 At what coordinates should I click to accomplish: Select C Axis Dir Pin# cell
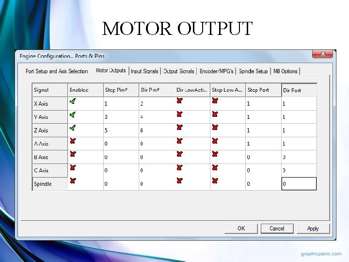(x=157, y=170)
